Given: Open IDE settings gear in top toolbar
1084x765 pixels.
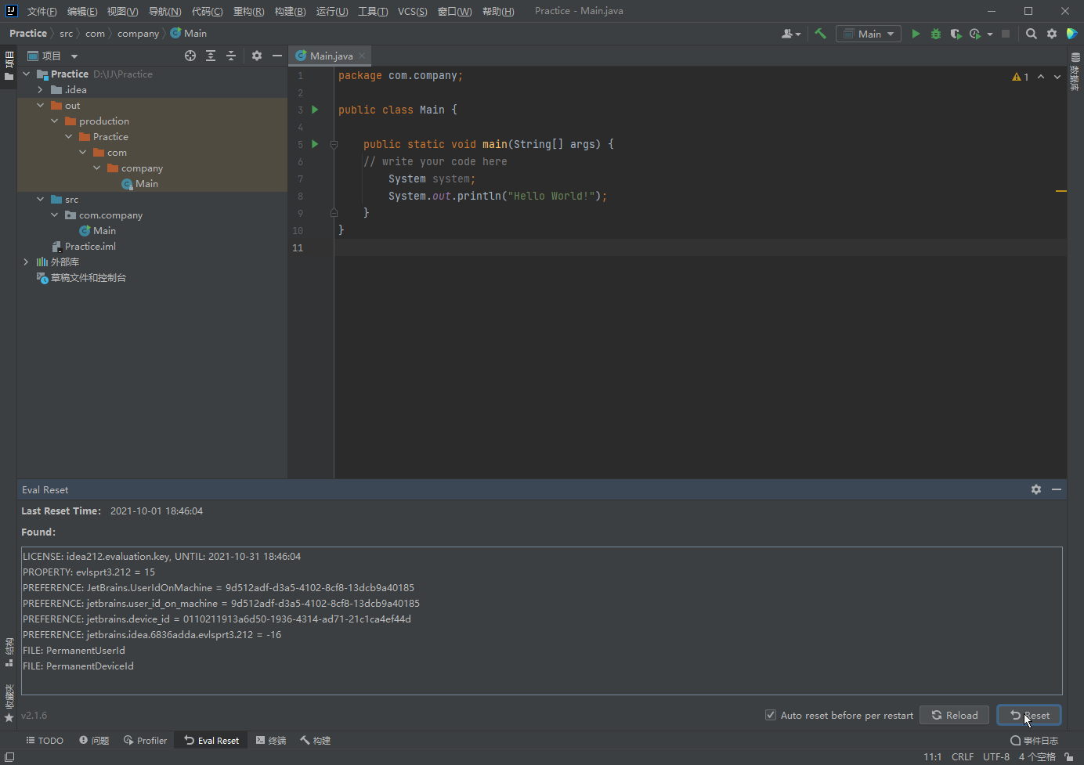Looking at the screenshot, I should coord(1052,34).
